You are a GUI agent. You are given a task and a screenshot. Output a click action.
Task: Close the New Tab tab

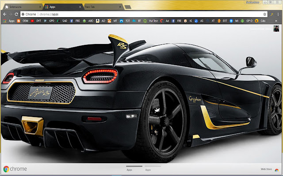click(120, 7)
